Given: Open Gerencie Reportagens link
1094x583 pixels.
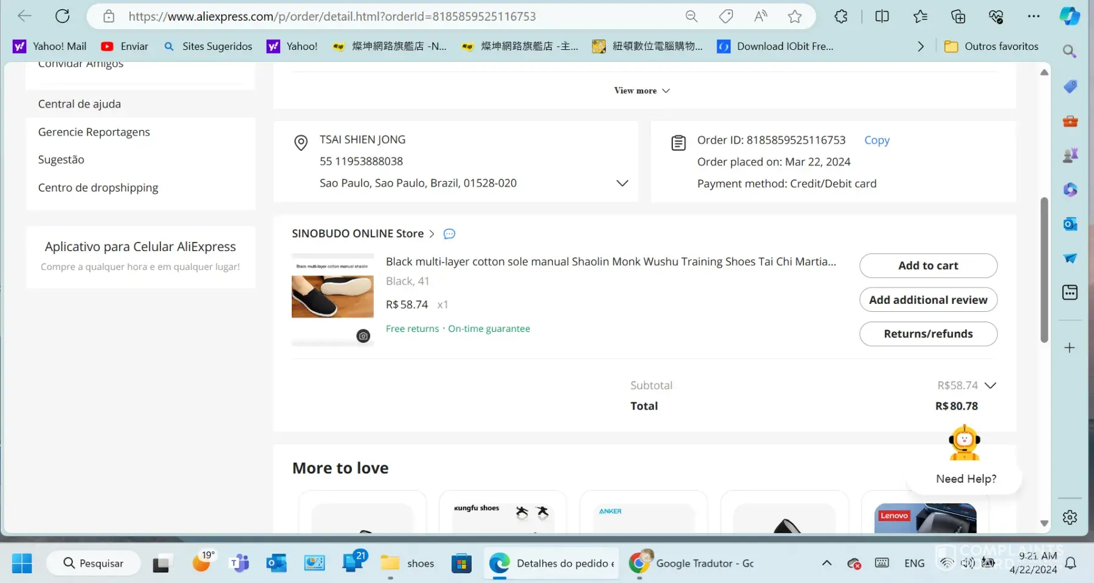Looking at the screenshot, I should (94, 132).
